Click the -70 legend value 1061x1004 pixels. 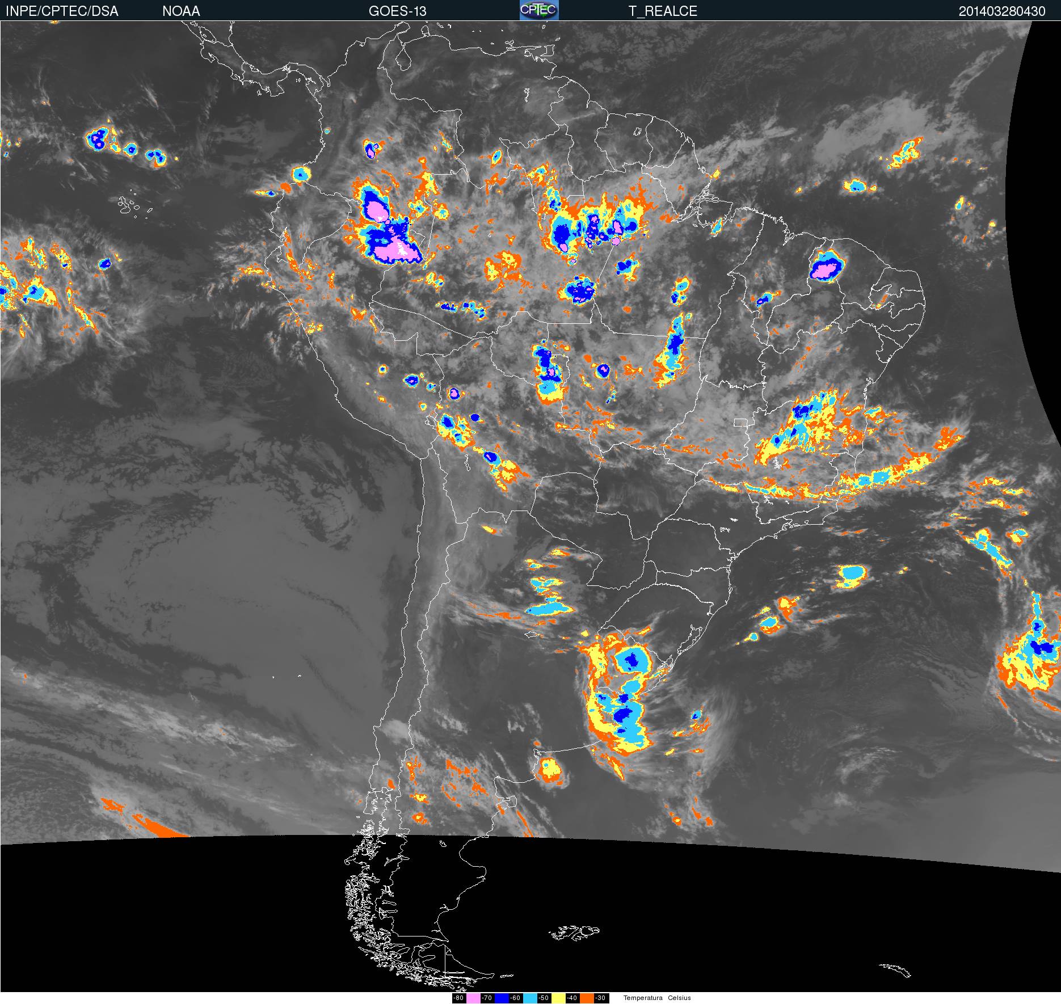(487, 998)
